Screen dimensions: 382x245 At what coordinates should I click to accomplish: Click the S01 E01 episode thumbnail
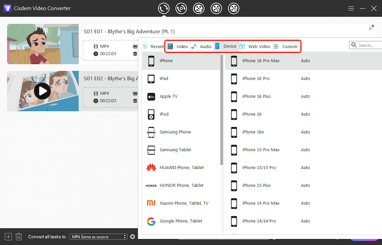(x=42, y=44)
